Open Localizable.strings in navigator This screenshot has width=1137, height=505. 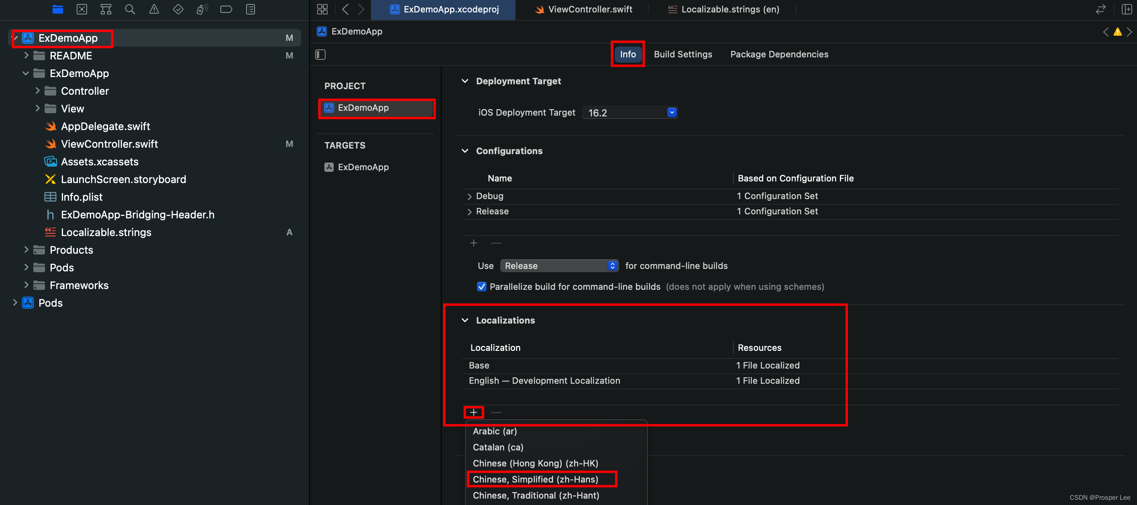click(x=106, y=232)
